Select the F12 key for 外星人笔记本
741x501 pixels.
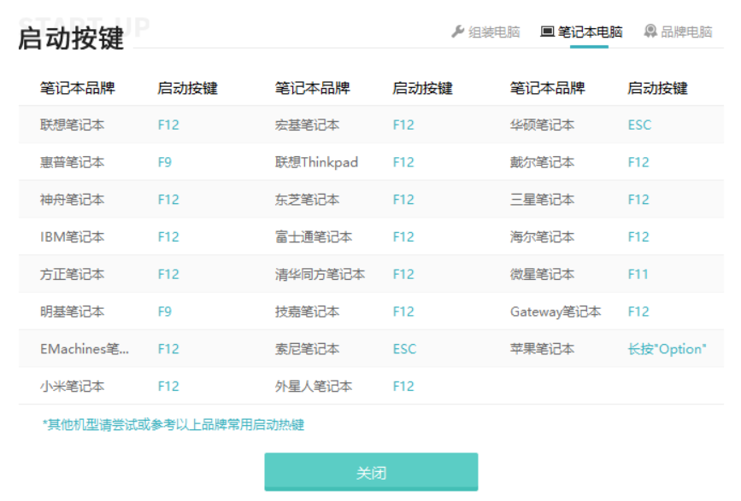(403, 387)
